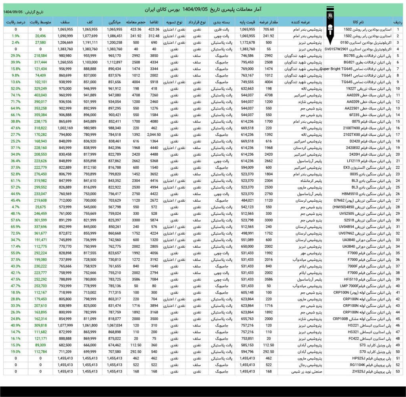Click the تاریخ گزارش date label
The width and height of the screenshot is (406, 397).
[23, 12]
